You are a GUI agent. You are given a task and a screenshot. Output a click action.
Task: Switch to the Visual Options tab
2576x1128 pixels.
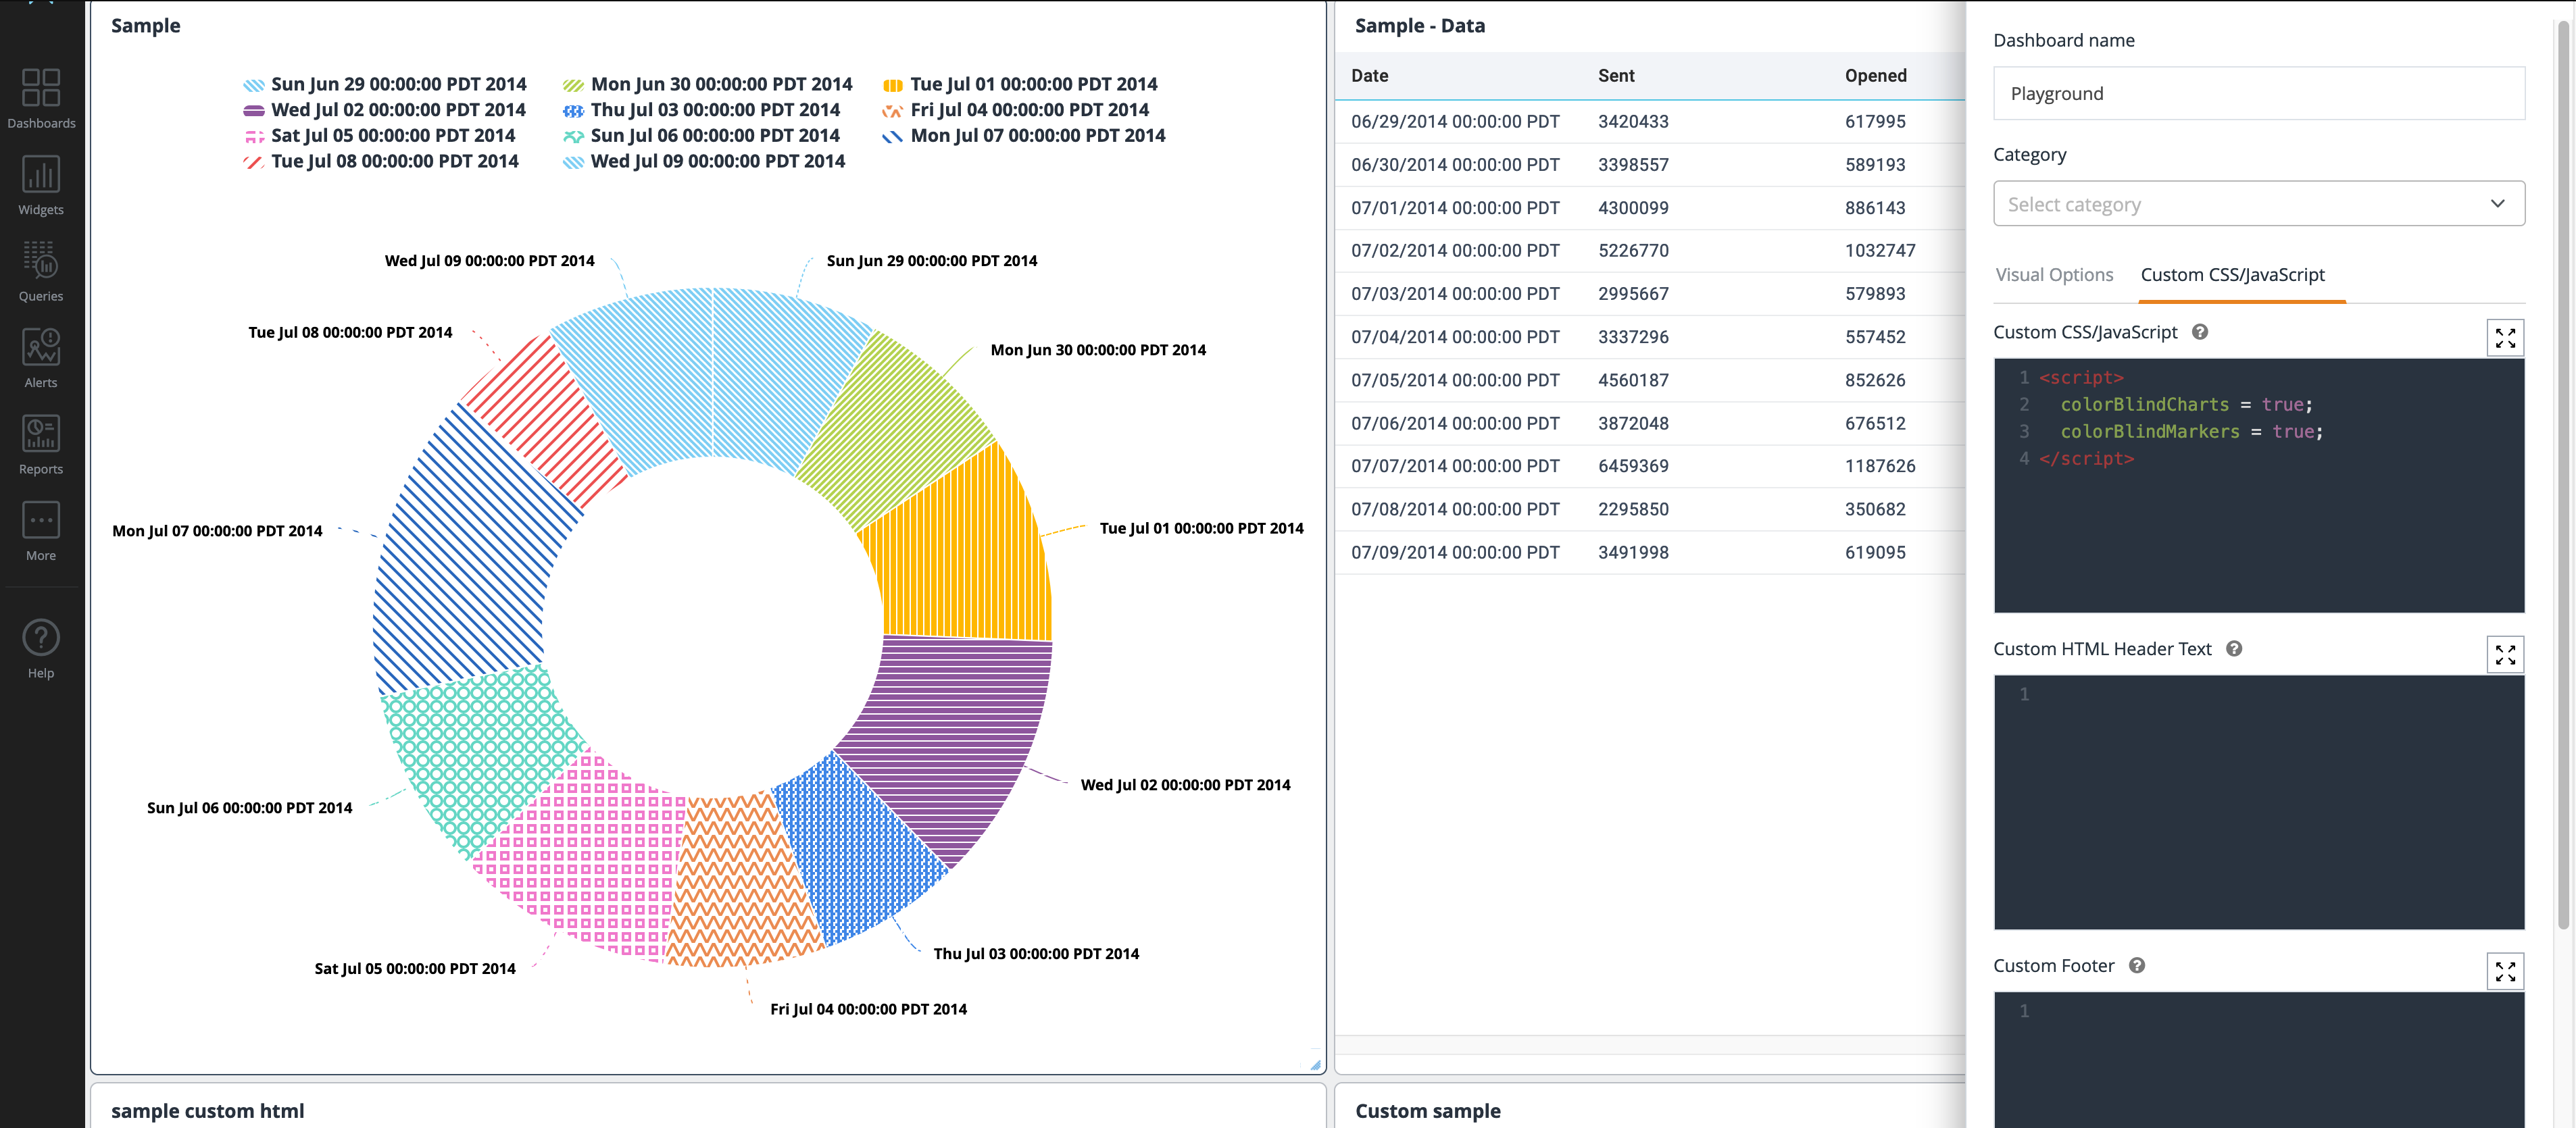tap(2054, 275)
